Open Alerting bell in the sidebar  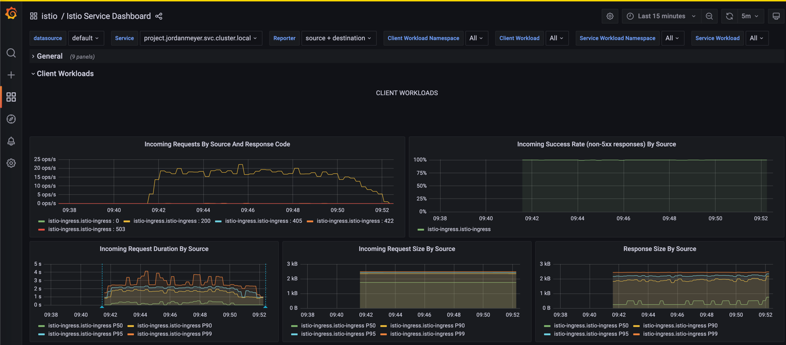11,141
